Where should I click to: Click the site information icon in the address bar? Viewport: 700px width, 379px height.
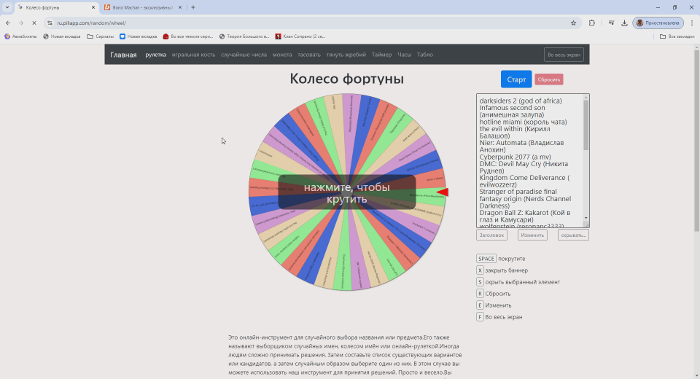pos(50,23)
